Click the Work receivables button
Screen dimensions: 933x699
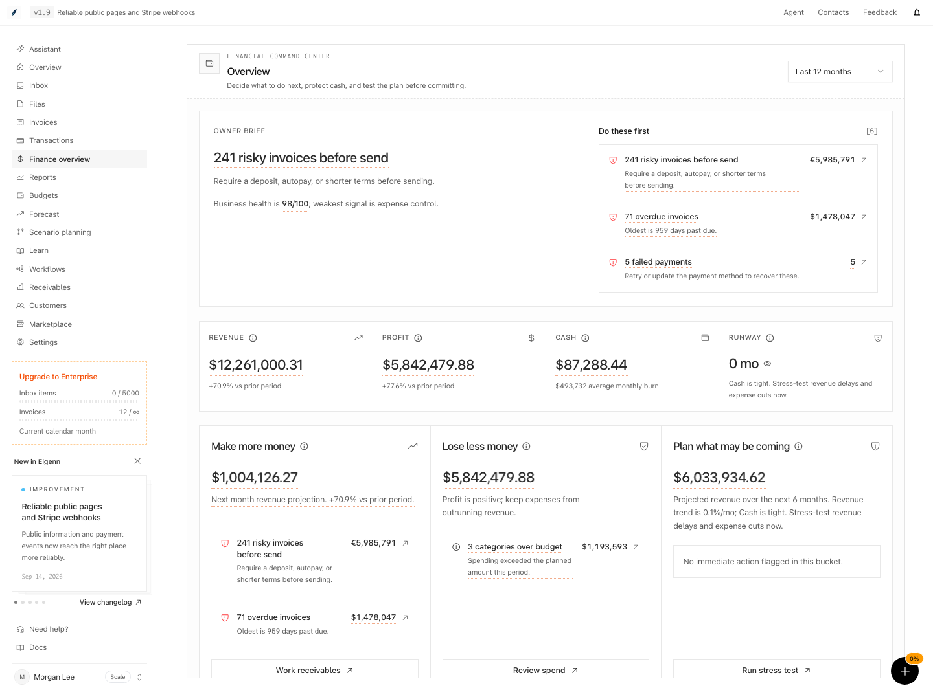click(315, 670)
